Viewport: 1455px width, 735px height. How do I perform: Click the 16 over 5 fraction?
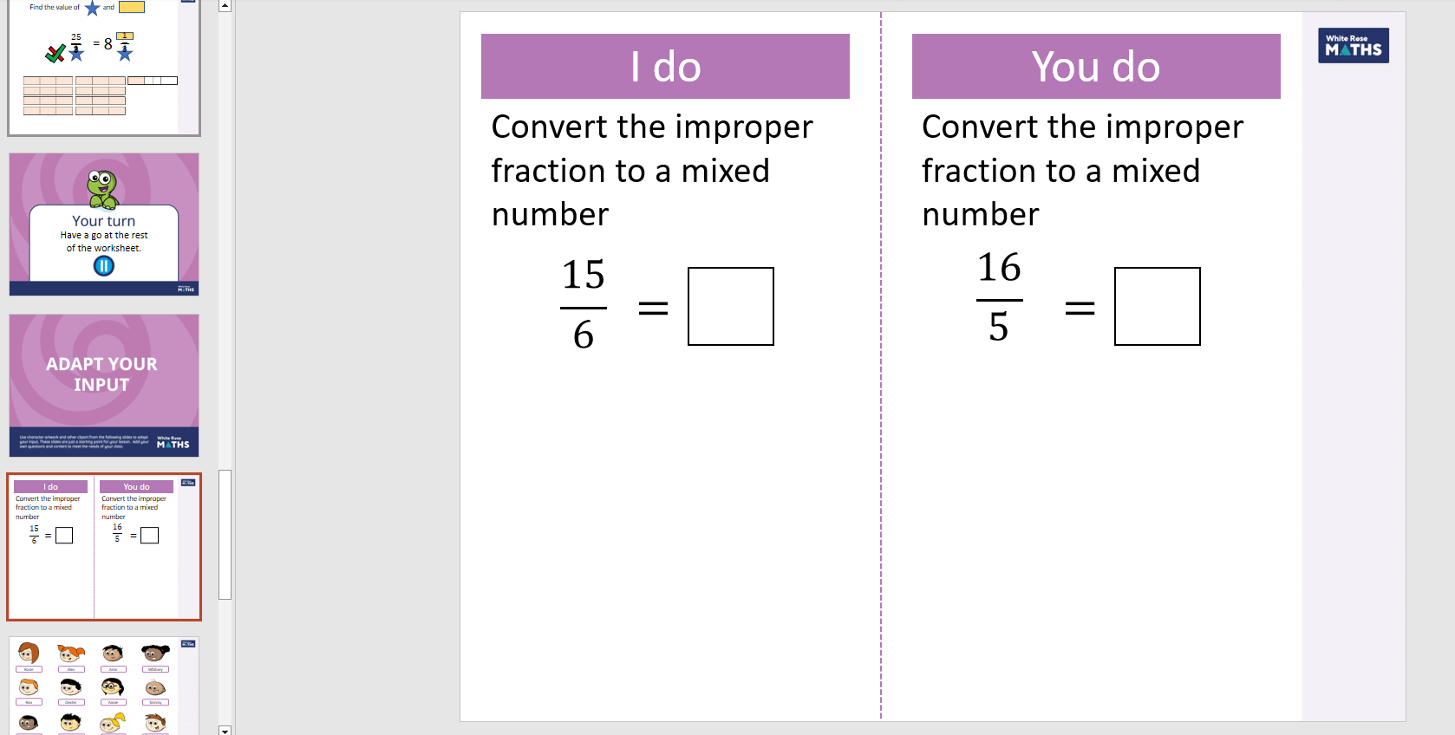tap(999, 298)
